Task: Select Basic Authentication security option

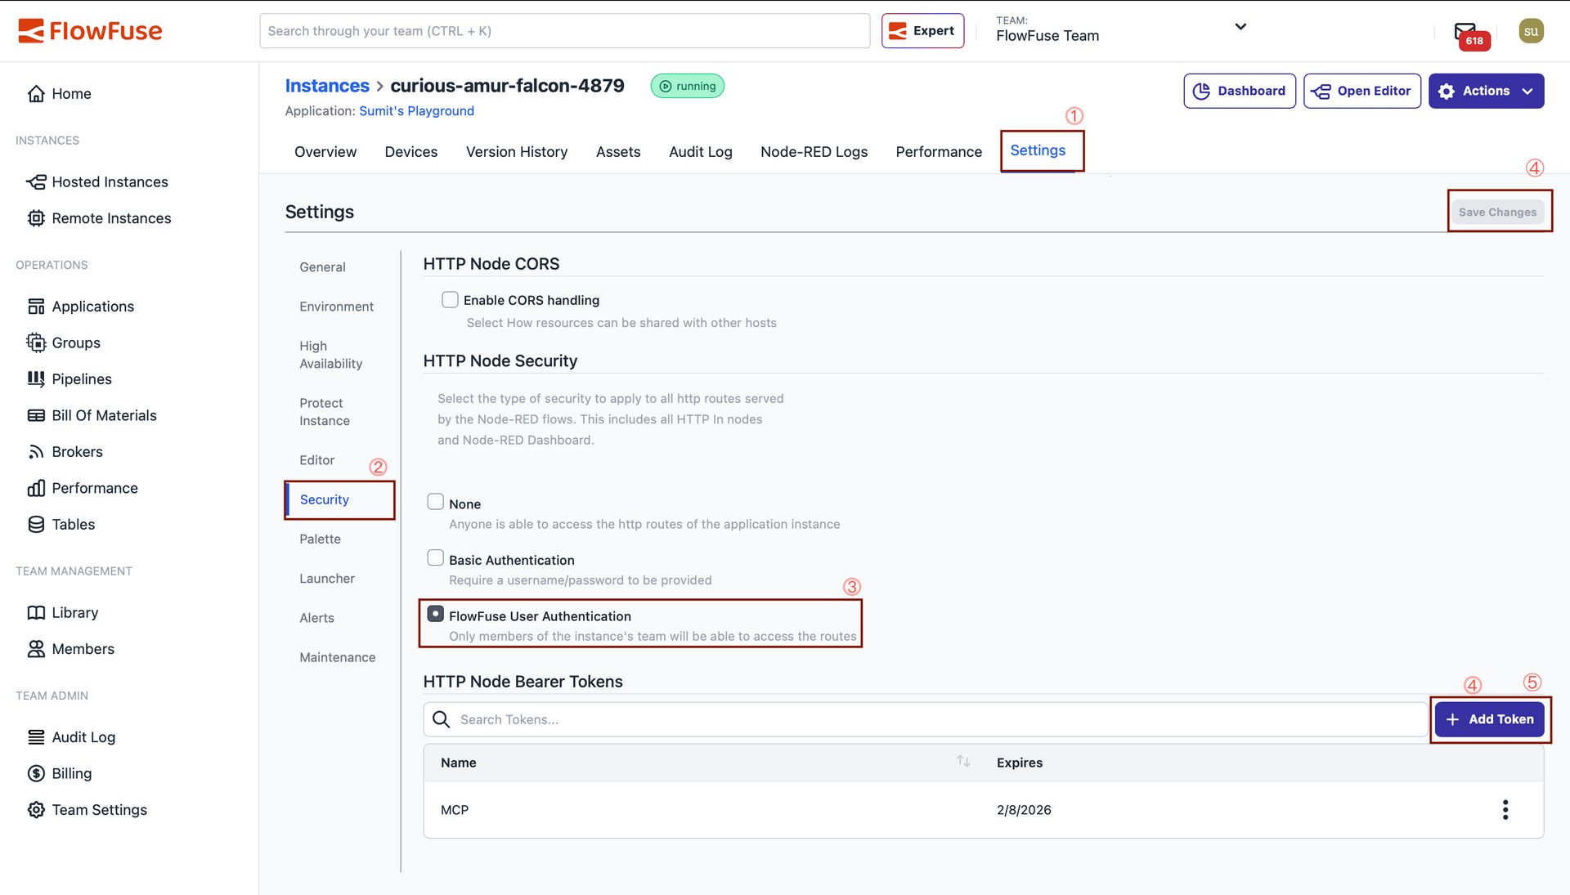Action: (x=435, y=557)
